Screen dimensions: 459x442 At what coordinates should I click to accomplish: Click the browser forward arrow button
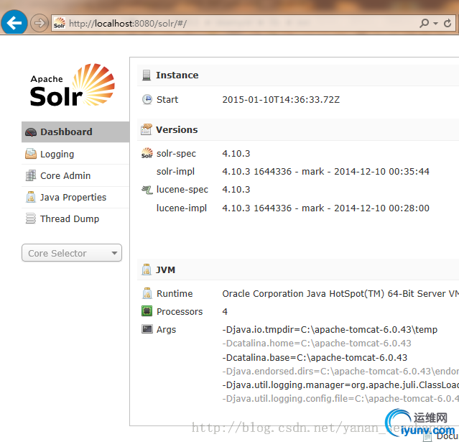point(40,23)
